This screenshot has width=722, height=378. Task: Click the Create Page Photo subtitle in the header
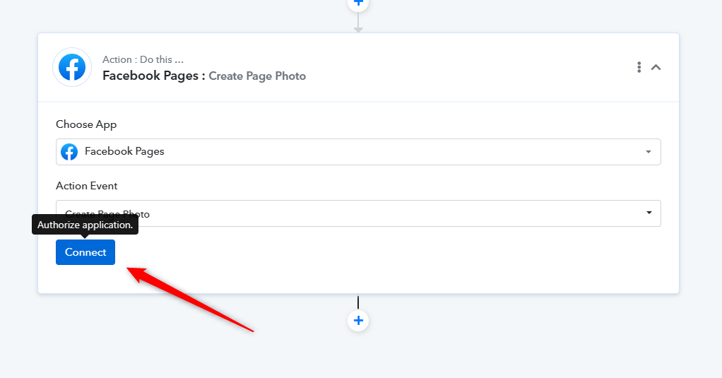(x=257, y=76)
